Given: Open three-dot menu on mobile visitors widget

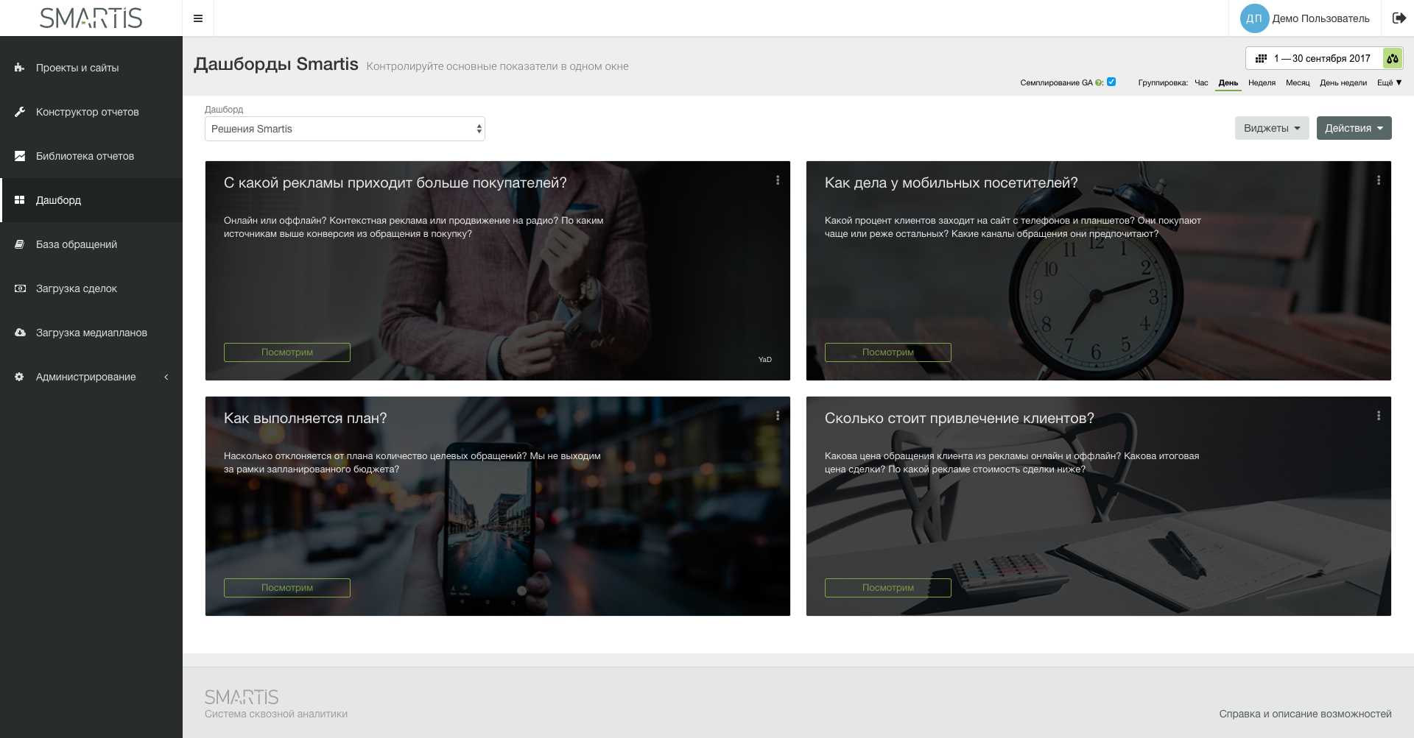Looking at the screenshot, I should [x=1379, y=180].
